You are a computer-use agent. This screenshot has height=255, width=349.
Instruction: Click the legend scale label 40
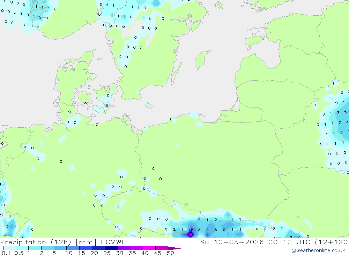pyautogui.click(x=145, y=253)
